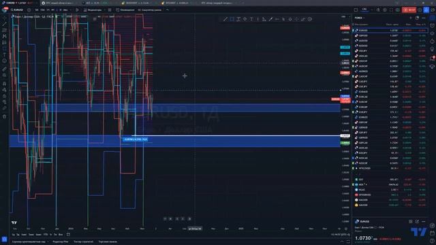The image size is (436, 245).
Task: Open the chart layout selector
Action: tap(356, 10)
